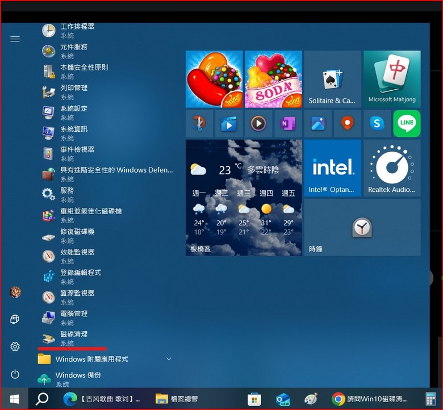
Task: Launch 登錄編輯程式
Action: coord(107,277)
